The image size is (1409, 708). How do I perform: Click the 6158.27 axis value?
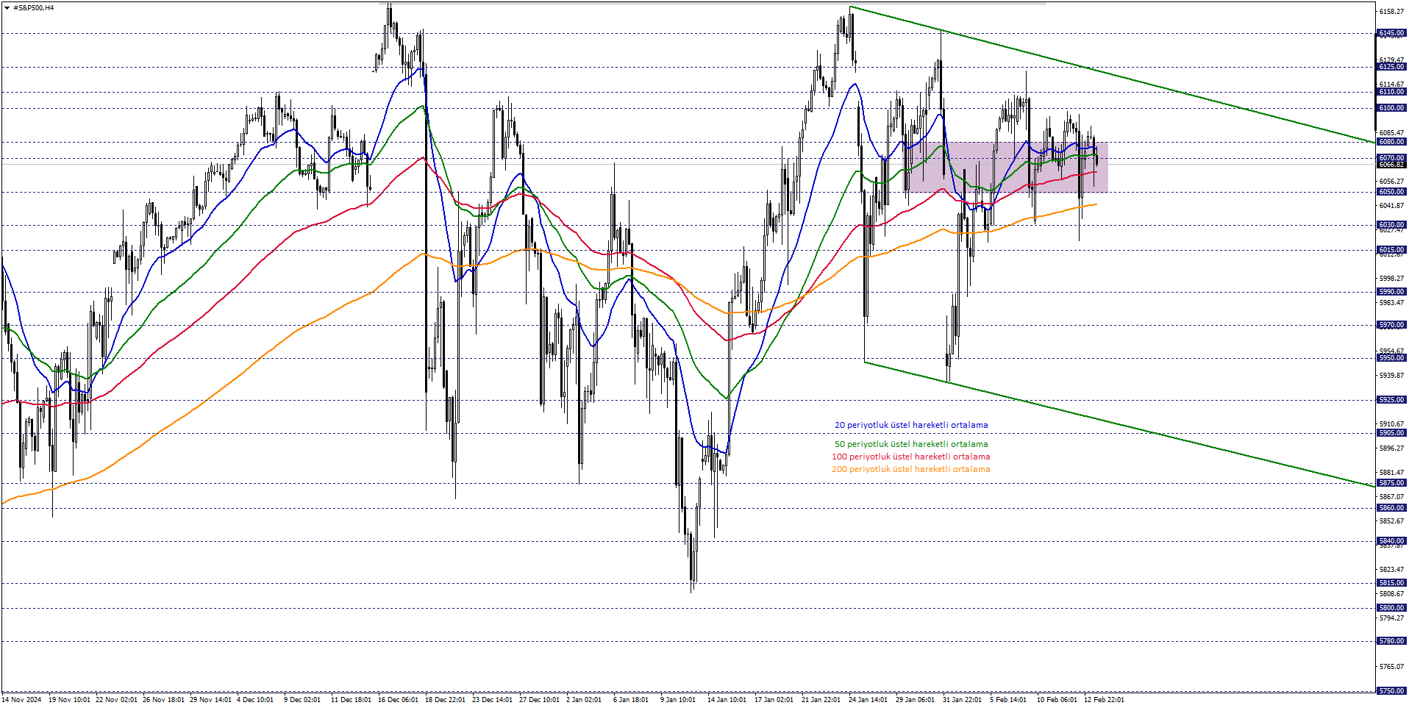1391,12
